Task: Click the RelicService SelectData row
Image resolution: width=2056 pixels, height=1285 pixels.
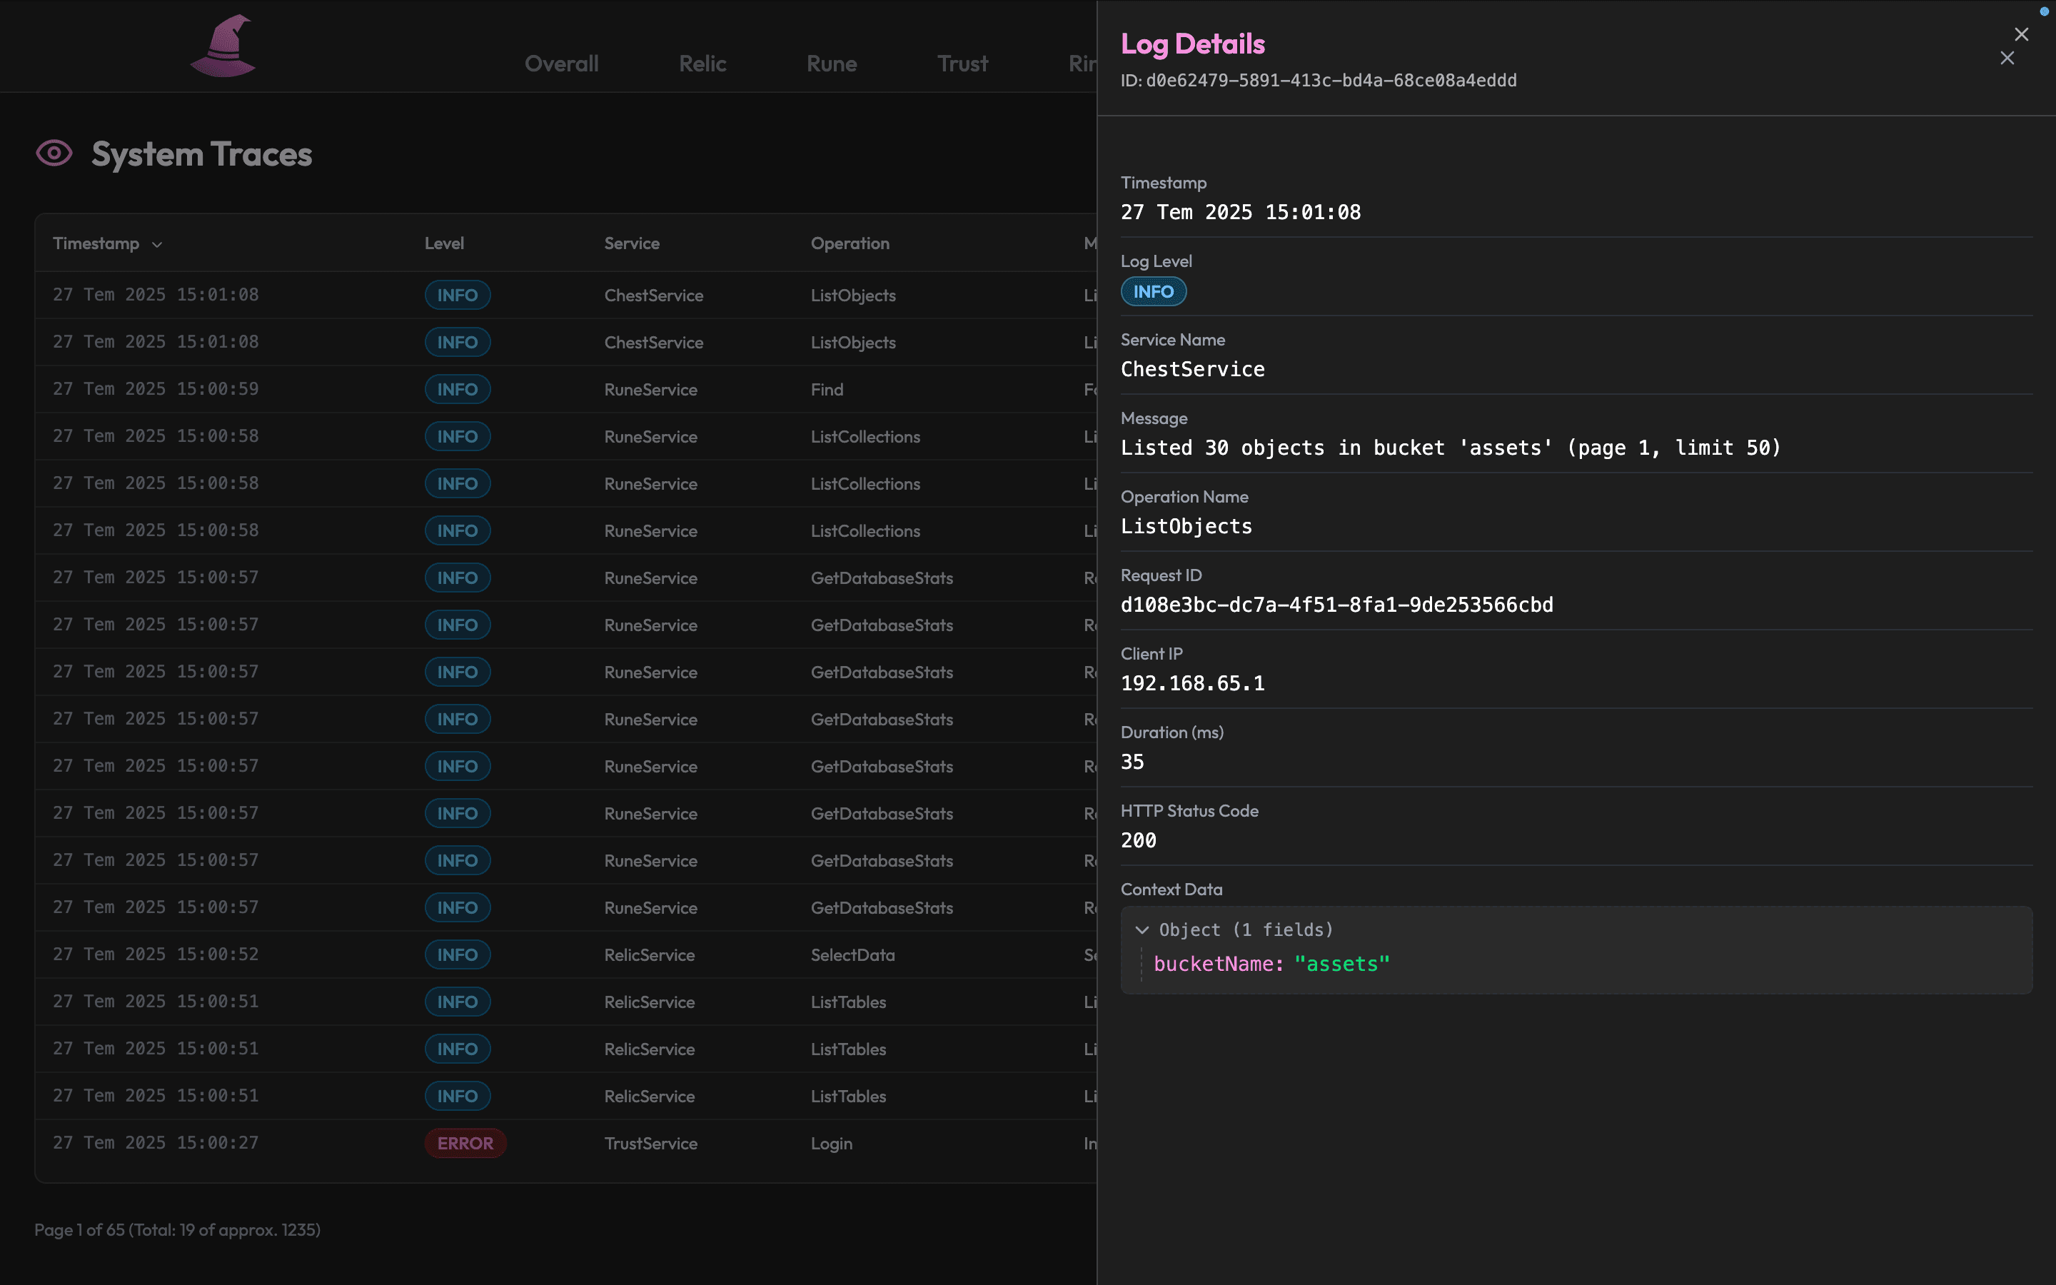Action: click(566, 954)
